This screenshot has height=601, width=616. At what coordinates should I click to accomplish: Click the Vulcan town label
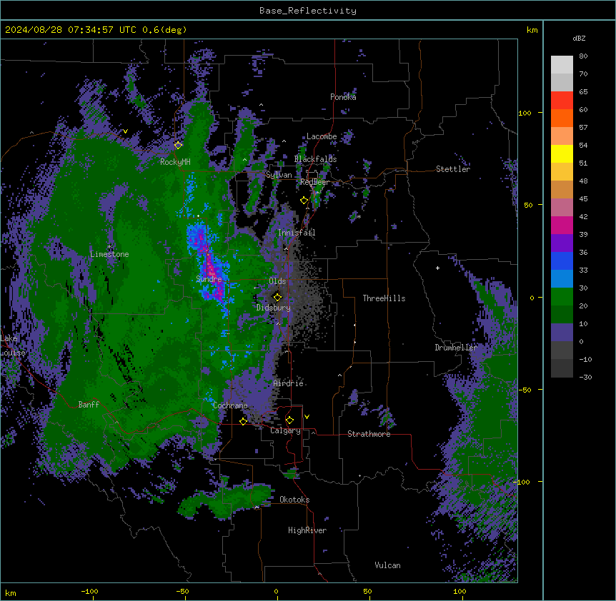point(388,565)
